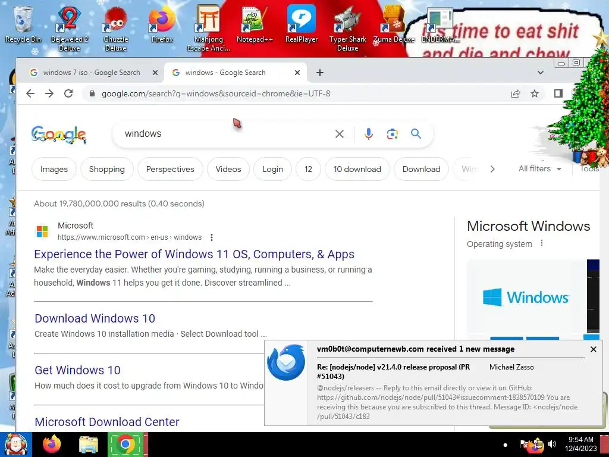Expand the All filters dropdown

click(540, 168)
